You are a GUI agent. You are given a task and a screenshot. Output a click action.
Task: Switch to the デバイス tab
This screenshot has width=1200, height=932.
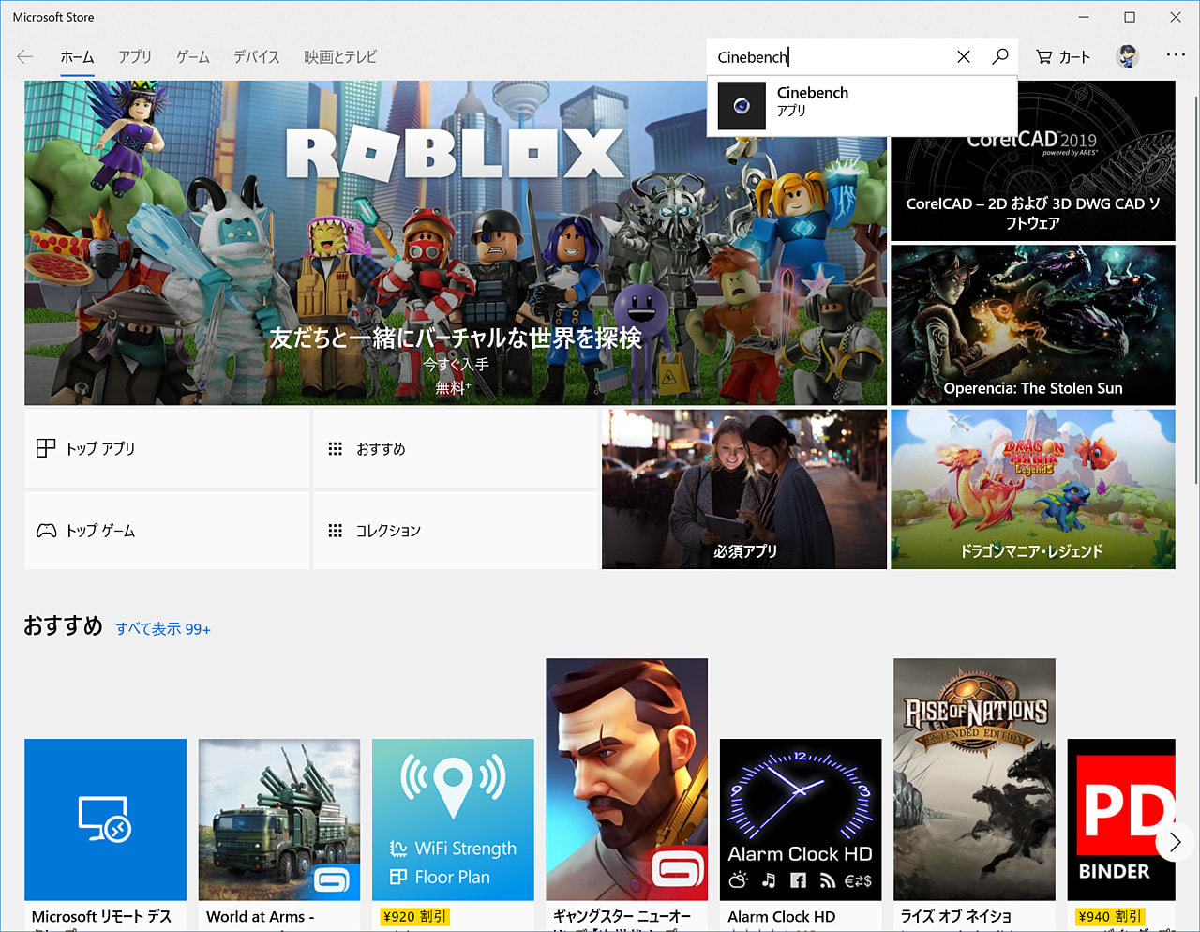(257, 57)
